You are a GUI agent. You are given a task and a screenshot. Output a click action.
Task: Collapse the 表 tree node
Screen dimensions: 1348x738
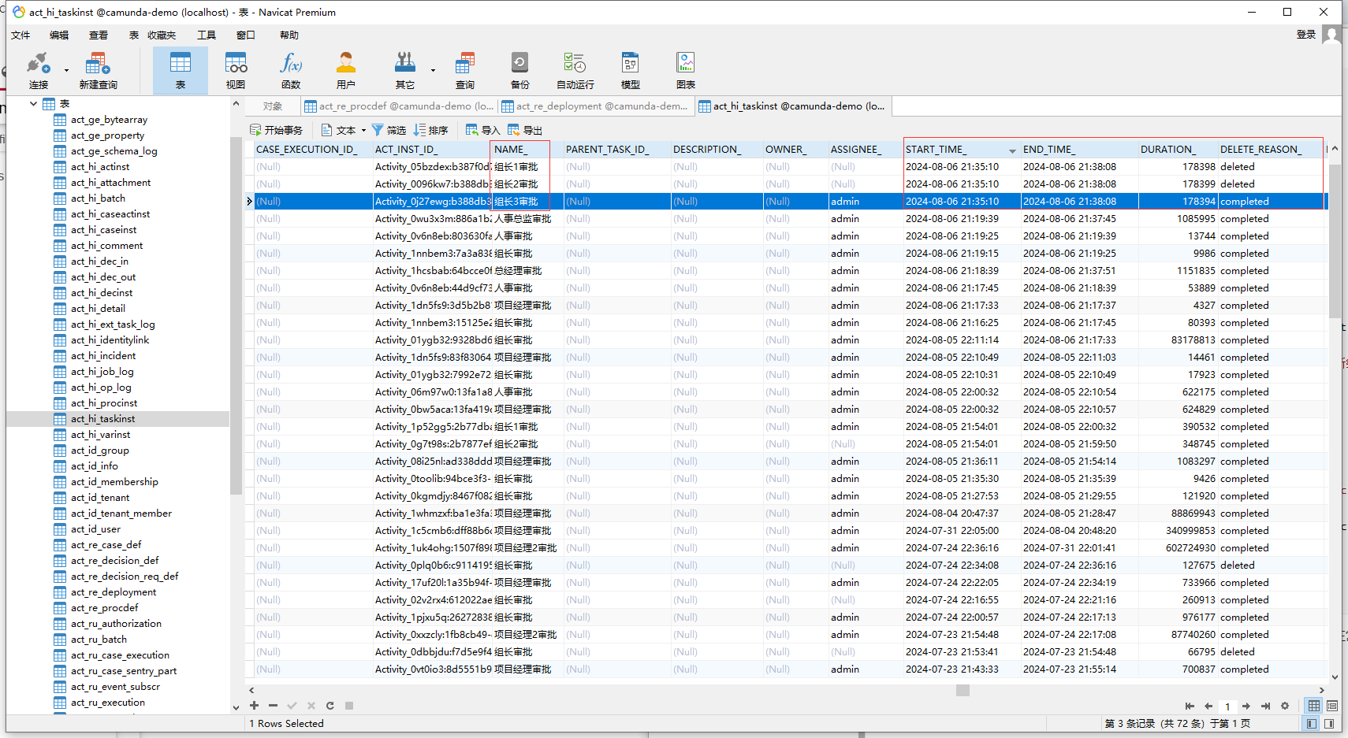(33, 103)
